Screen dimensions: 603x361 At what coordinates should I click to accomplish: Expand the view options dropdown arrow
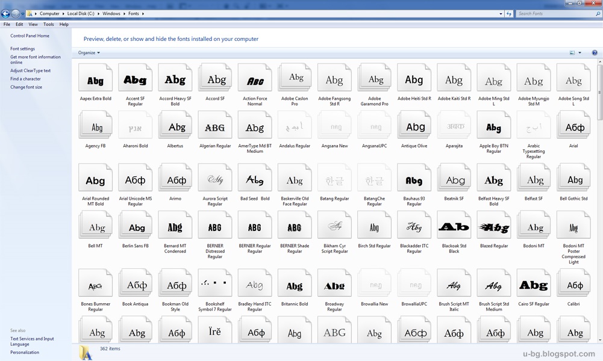tap(580, 52)
